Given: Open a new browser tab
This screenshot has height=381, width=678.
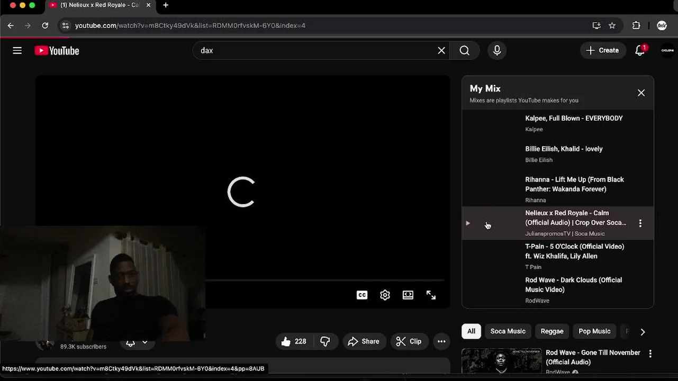Looking at the screenshot, I should coord(166,5).
